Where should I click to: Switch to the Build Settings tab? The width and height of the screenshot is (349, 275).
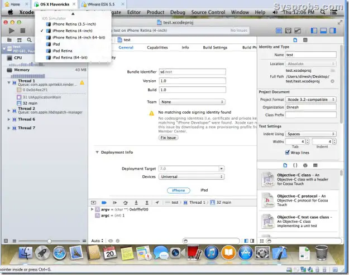215,47
